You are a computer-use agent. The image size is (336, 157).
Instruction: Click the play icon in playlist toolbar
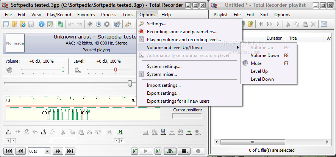point(278,24)
